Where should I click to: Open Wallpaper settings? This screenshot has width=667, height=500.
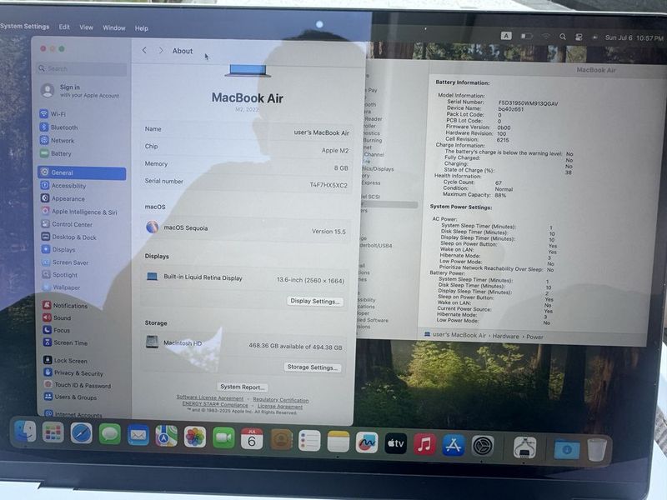pos(61,287)
